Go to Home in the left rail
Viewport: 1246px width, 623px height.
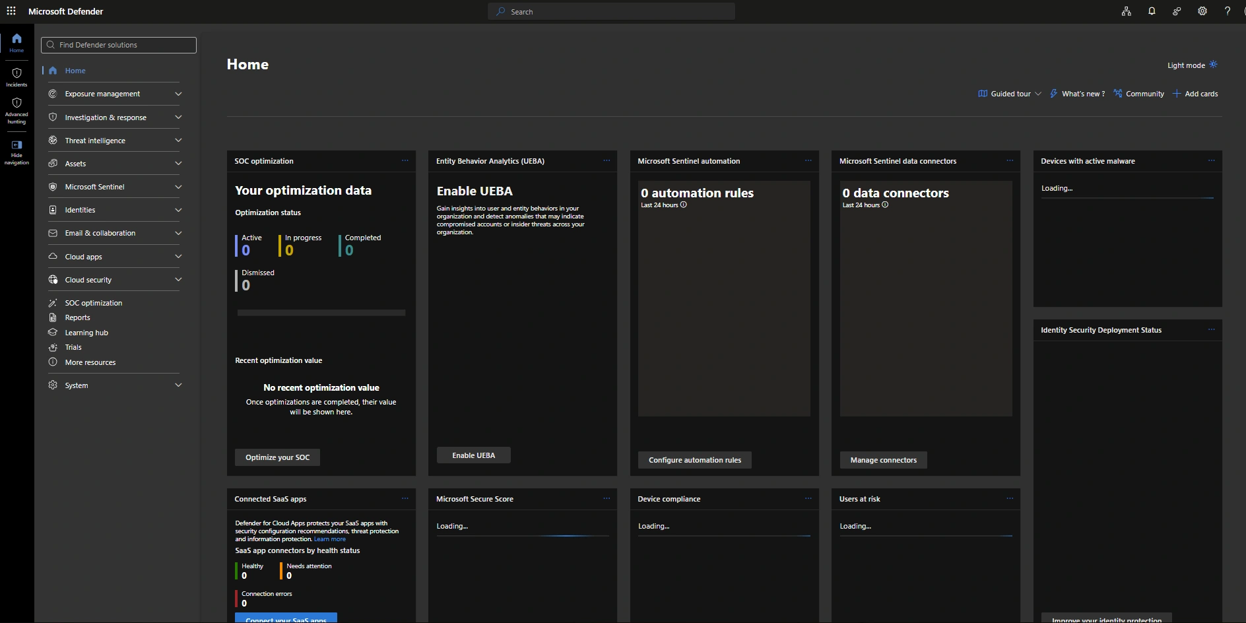coord(16,43)
